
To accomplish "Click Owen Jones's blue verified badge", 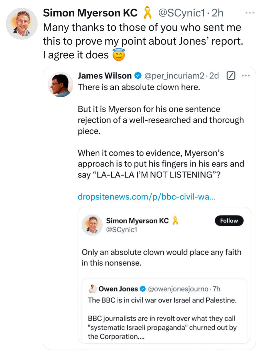I will tap(143, 289).
